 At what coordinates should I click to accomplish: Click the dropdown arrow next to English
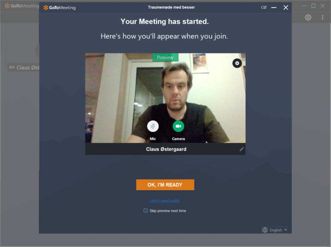pos(285,230)
